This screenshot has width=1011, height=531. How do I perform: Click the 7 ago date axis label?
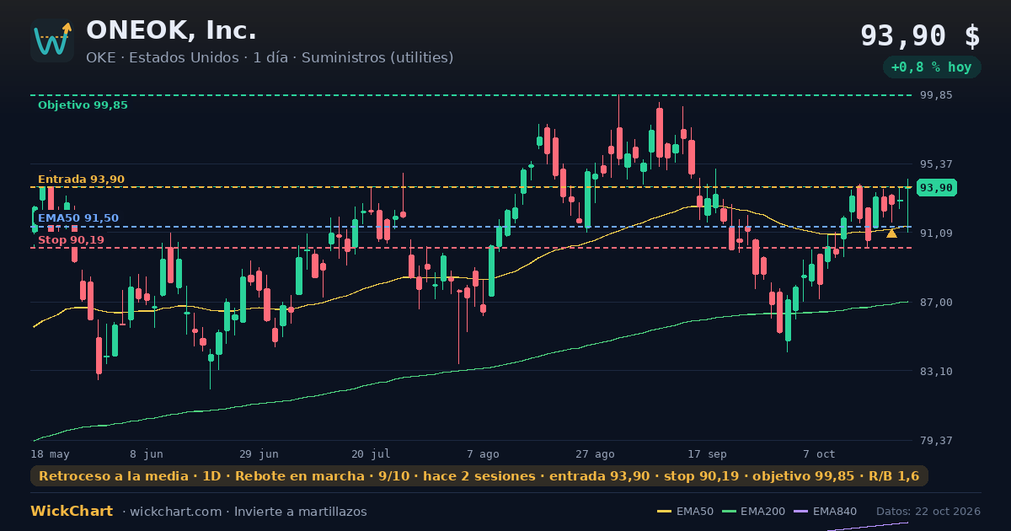coord(483,454)
